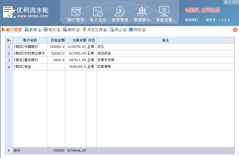Click balance 1239370.81 cell
239x158 pixels.
76,47
